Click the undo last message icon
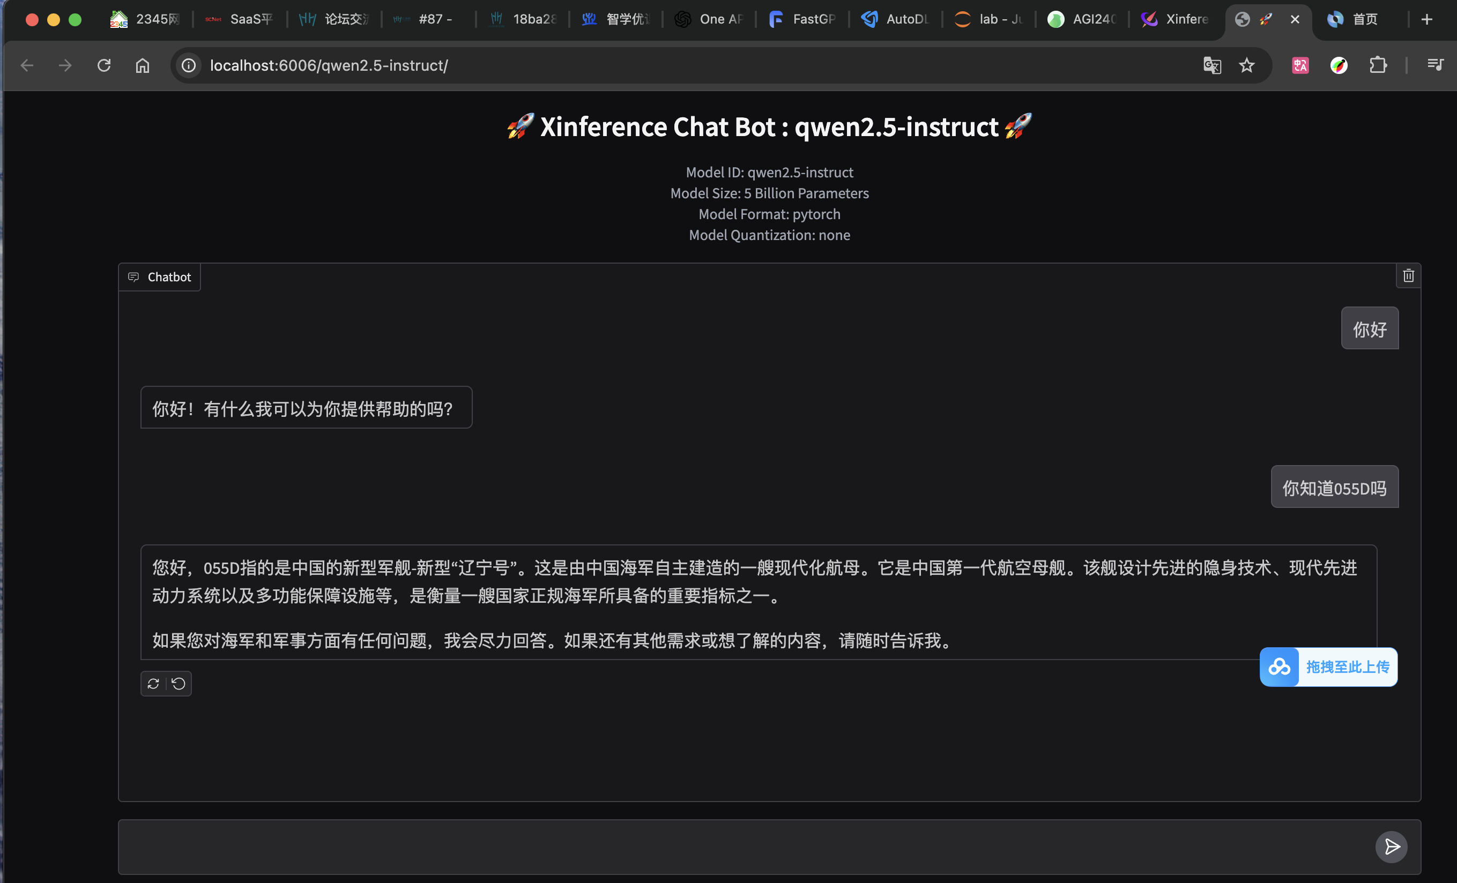This screenshot has height=883, width=1457. click(x=179, y=684)
